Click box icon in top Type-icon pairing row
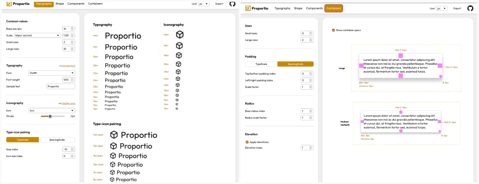 point(114,135)
